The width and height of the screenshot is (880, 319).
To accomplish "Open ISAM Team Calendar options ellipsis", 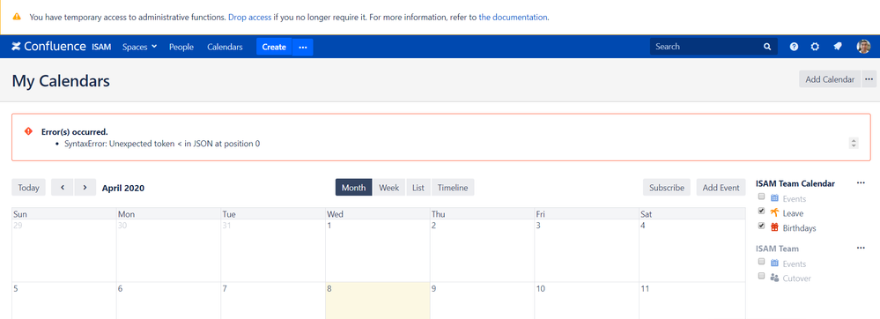I will point(861,183).
